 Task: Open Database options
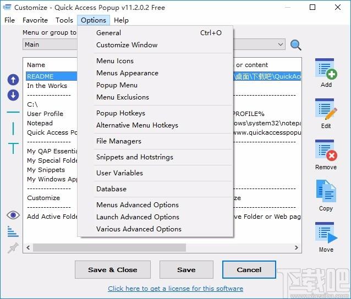click(155, 189)
